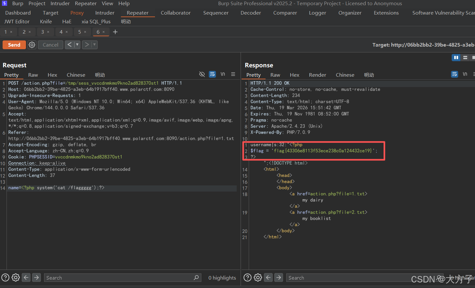Open the Response search settings gear
475x288 pixels.
coord(258,277)
